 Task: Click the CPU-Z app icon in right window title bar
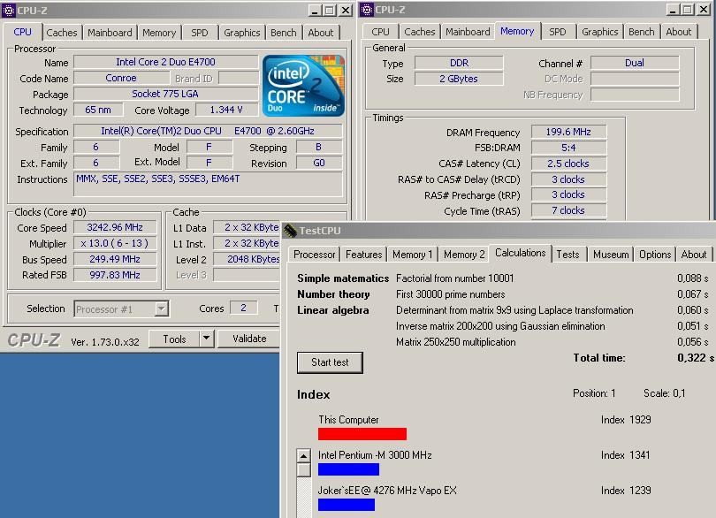coord(367,10)
